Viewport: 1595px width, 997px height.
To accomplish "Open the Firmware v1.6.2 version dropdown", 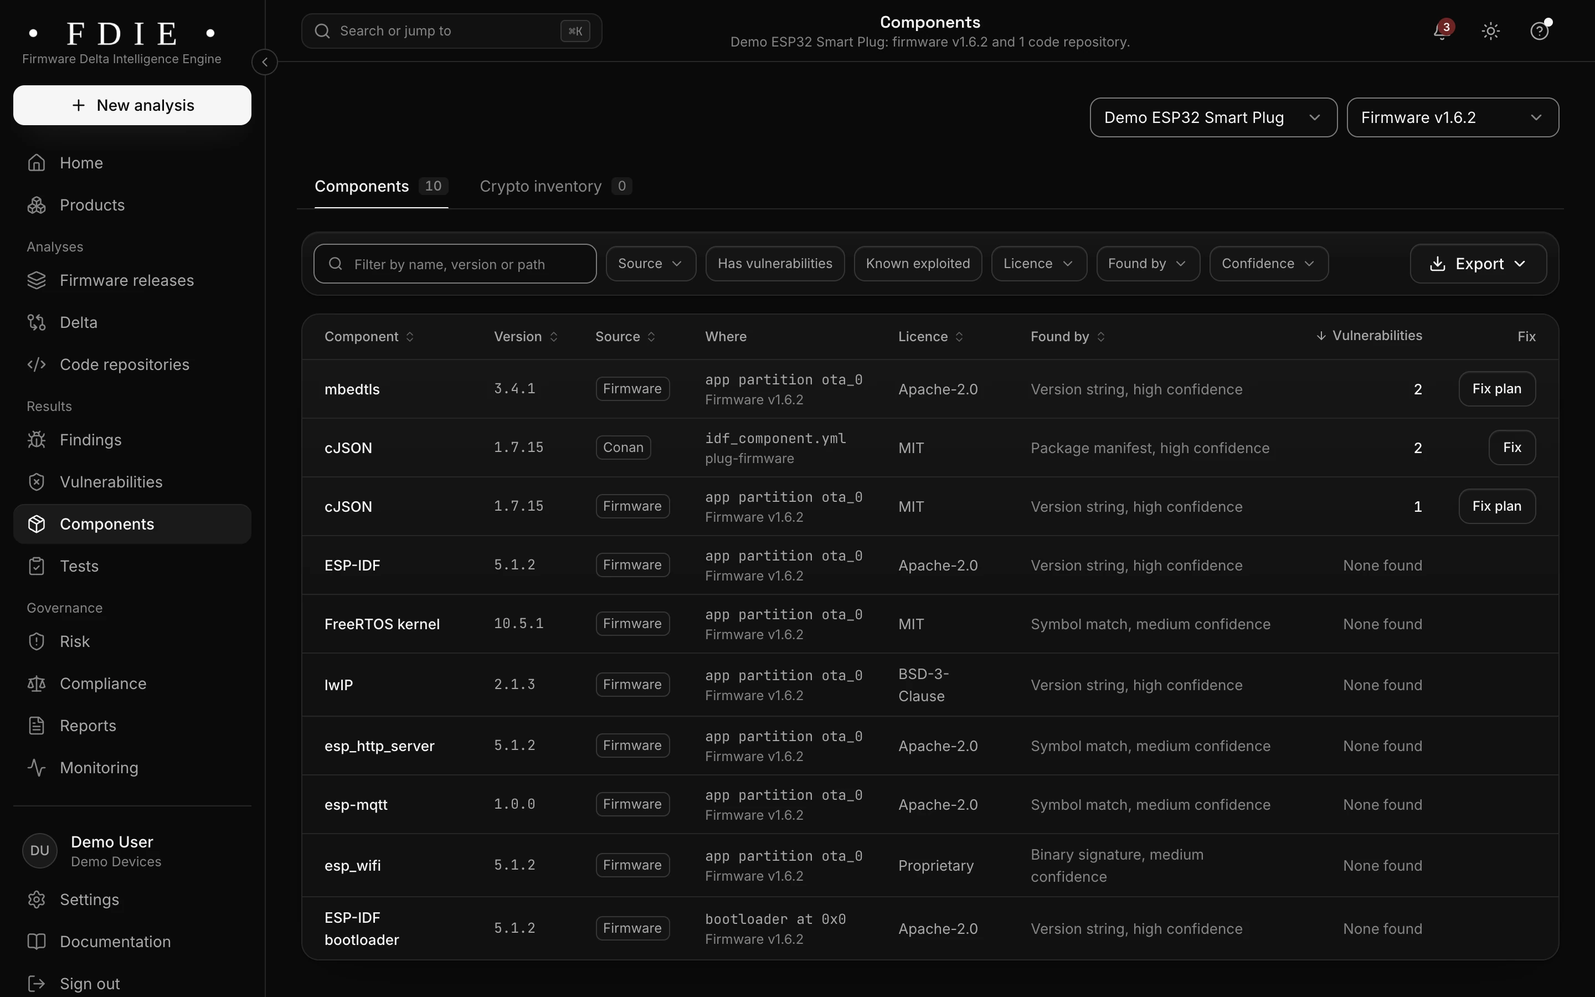I will tap(1452, 117).
